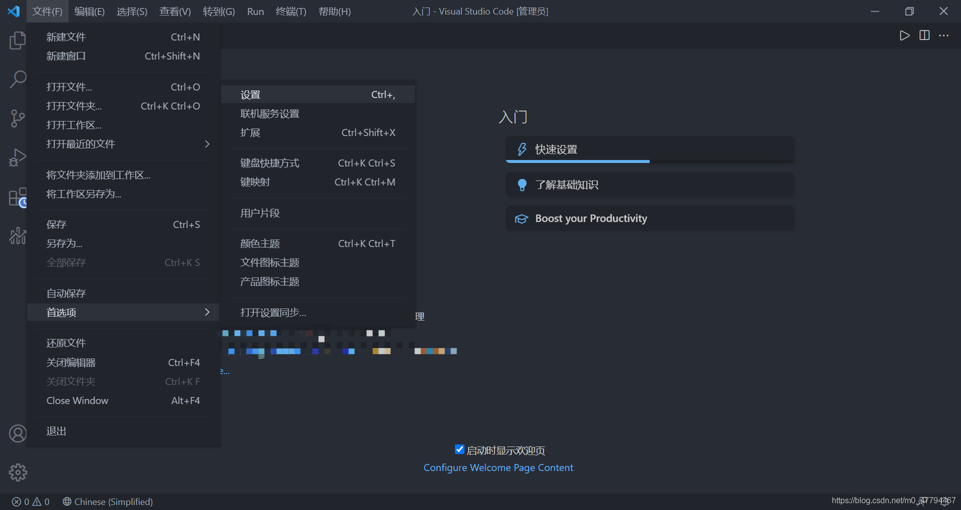Click 另存为... menu entry
Image resolution: width=961 pixels, height=510 pixels.
(x=123, y=243)
